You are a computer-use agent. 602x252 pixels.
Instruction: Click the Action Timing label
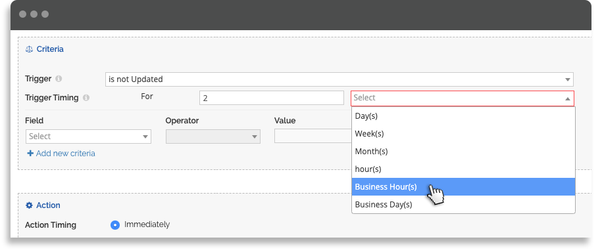coord(51,225)
